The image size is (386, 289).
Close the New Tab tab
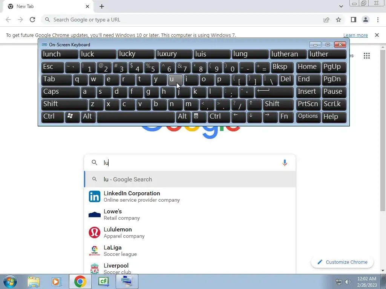87,6
